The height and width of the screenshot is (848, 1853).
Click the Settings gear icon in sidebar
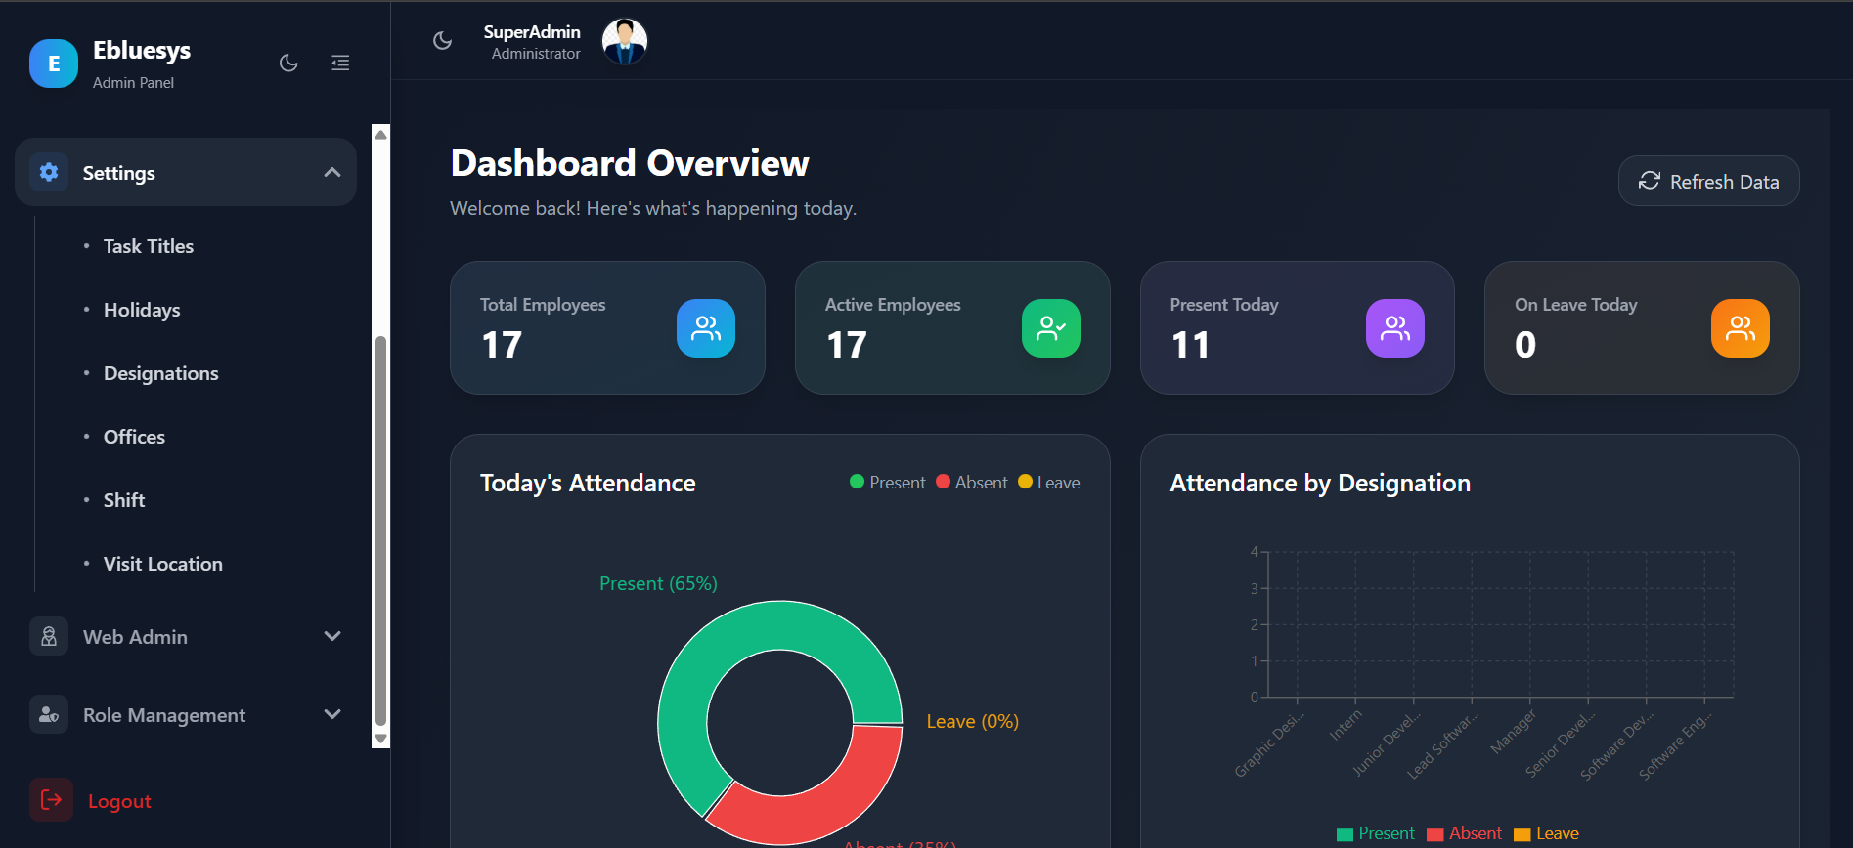(49, 173)
